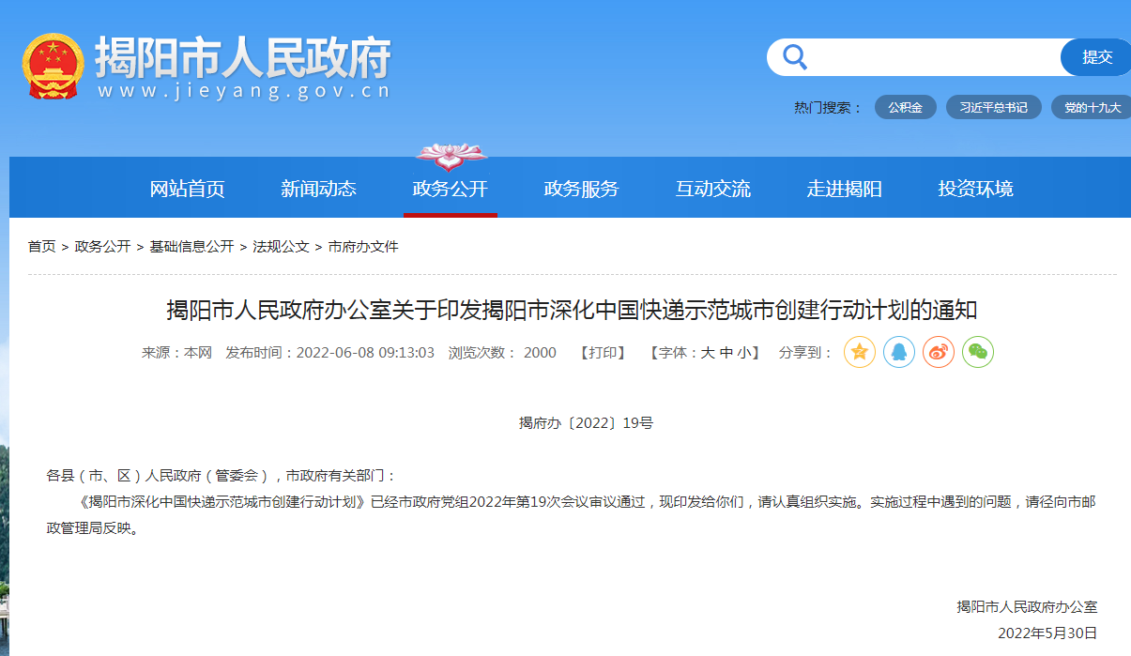Open the 政务服务 navigation menu

tap(582, 189)
